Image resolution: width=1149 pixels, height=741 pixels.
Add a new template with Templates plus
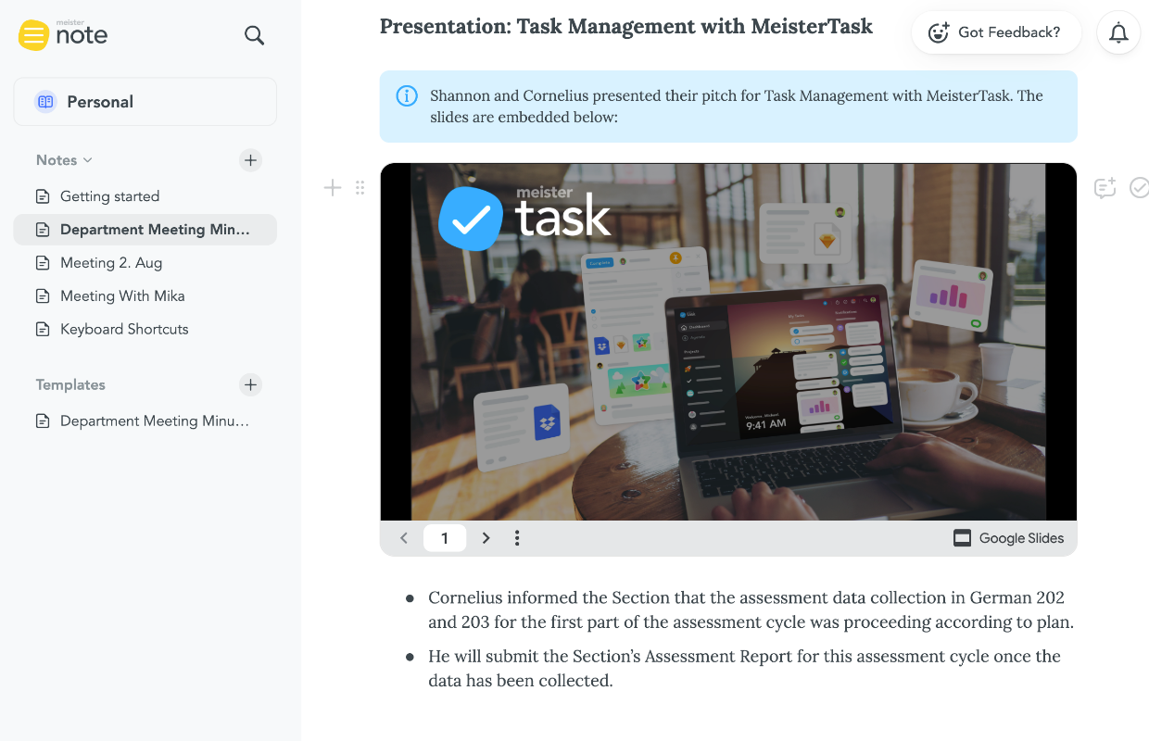pos(250,384)
